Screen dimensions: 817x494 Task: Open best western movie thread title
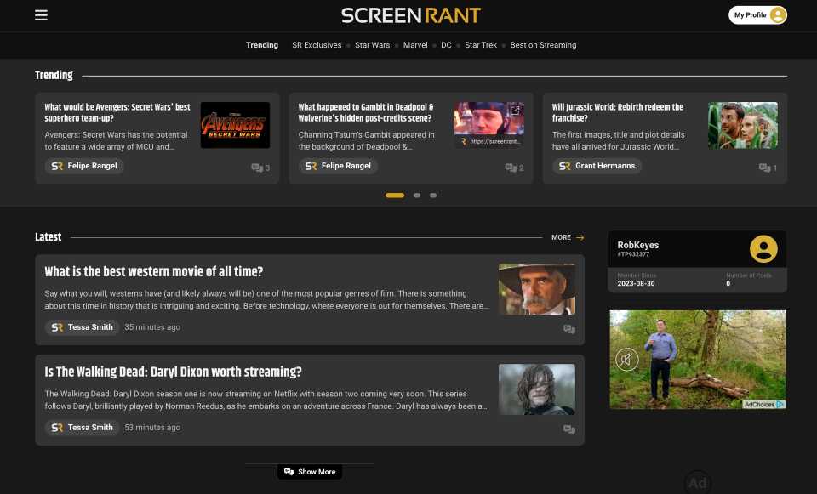[x=154, y=272]
